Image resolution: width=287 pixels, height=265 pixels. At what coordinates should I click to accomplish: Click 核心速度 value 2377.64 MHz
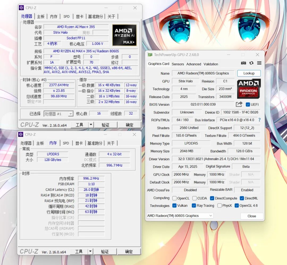click(x=59, y=85)
